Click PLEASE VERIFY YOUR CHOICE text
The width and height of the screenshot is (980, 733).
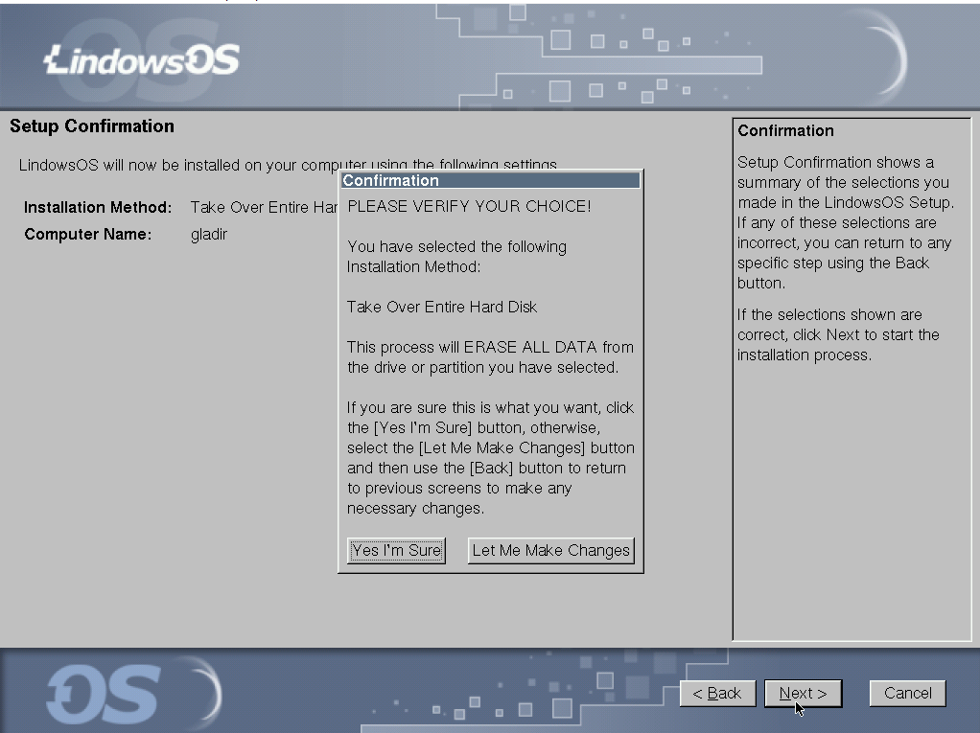[469, 206]
